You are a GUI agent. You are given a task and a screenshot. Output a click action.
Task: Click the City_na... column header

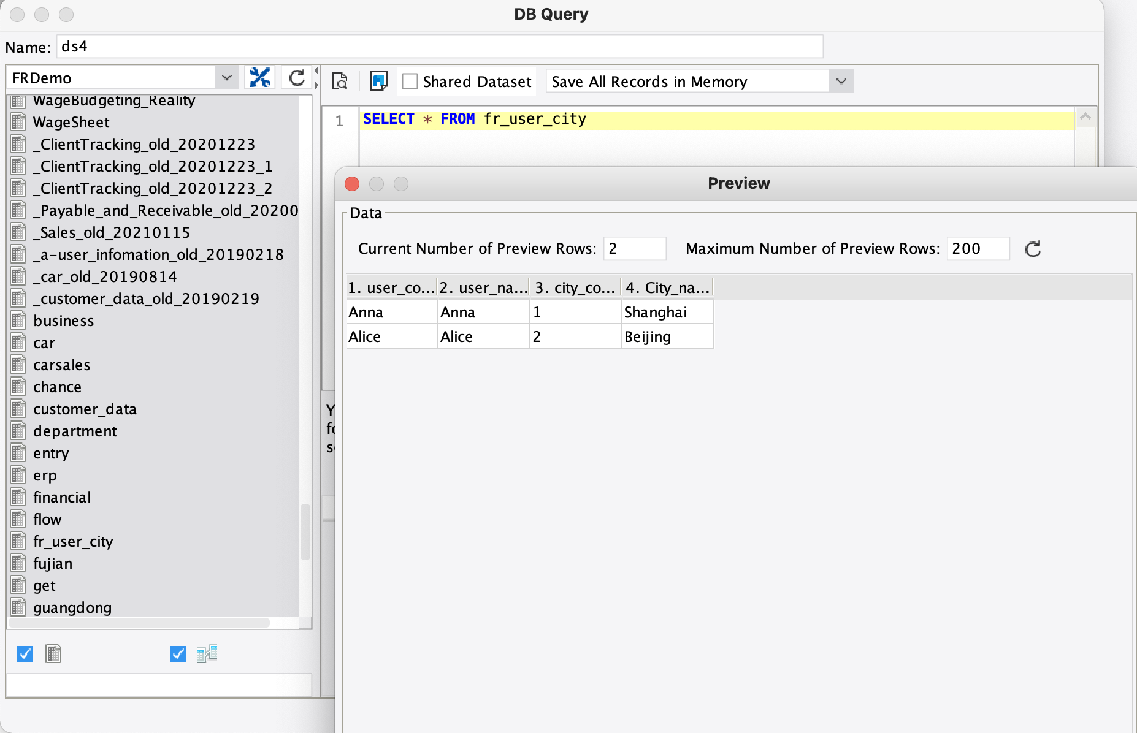pos(668,287)
